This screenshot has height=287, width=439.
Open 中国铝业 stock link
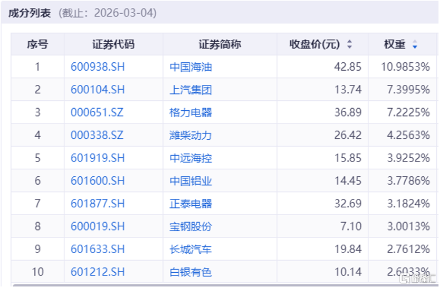190,181
